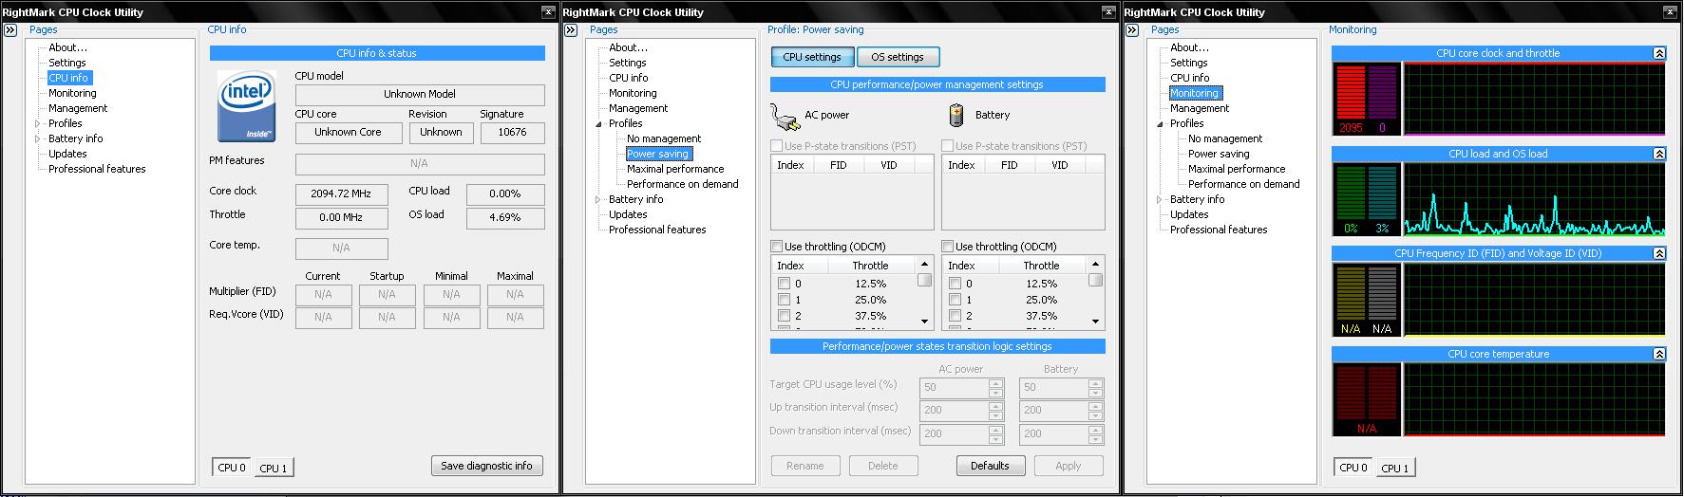Image resolution: width=1684 pixels, height=497 pixels.
Task: Click the Defaults button
Action: (x=990, y=466)
